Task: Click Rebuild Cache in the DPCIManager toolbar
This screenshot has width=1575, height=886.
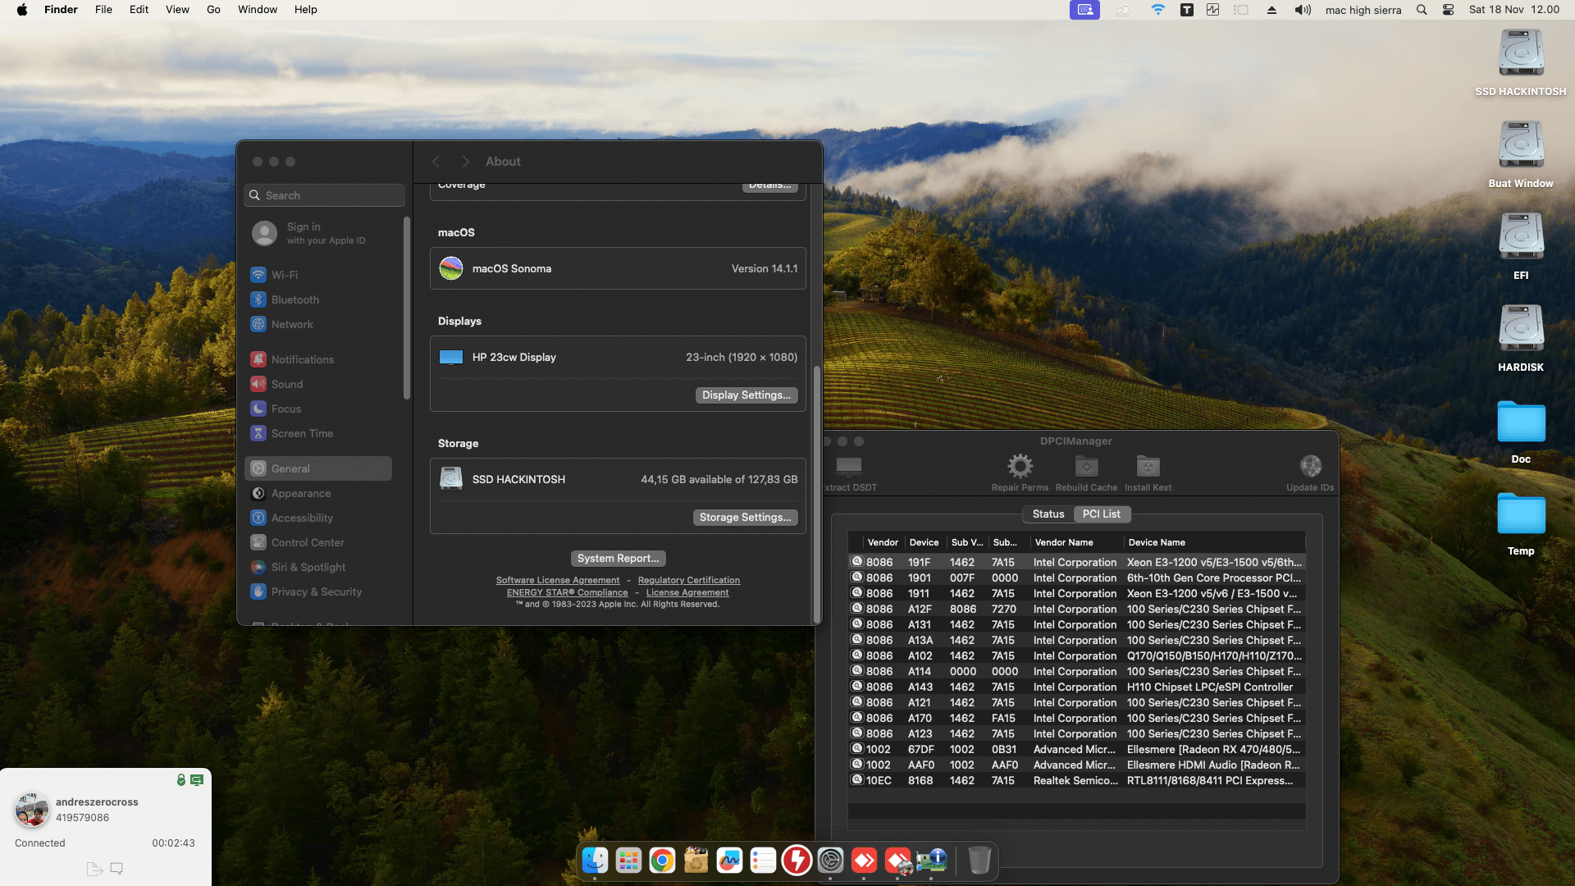Action: pyautogui.click(x=1086, y=472)
